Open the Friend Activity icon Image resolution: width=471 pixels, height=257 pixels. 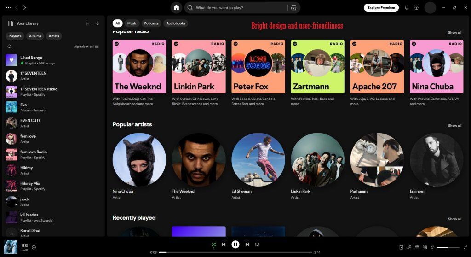click(x=417, y=8)
